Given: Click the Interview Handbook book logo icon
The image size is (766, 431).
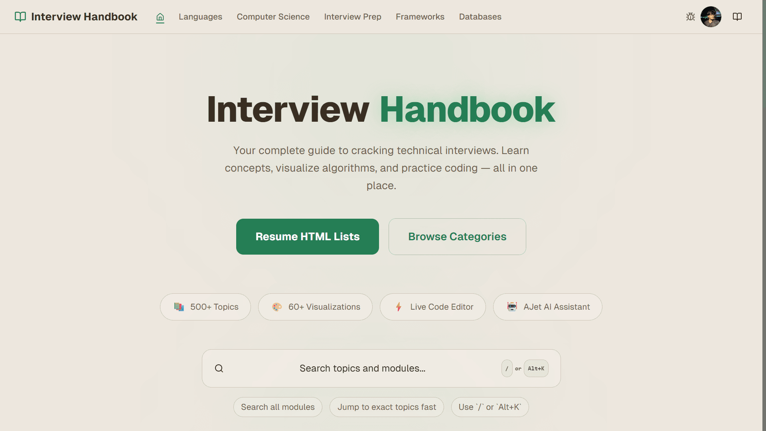Looking at the screenshot, I should tap(20, 17).
